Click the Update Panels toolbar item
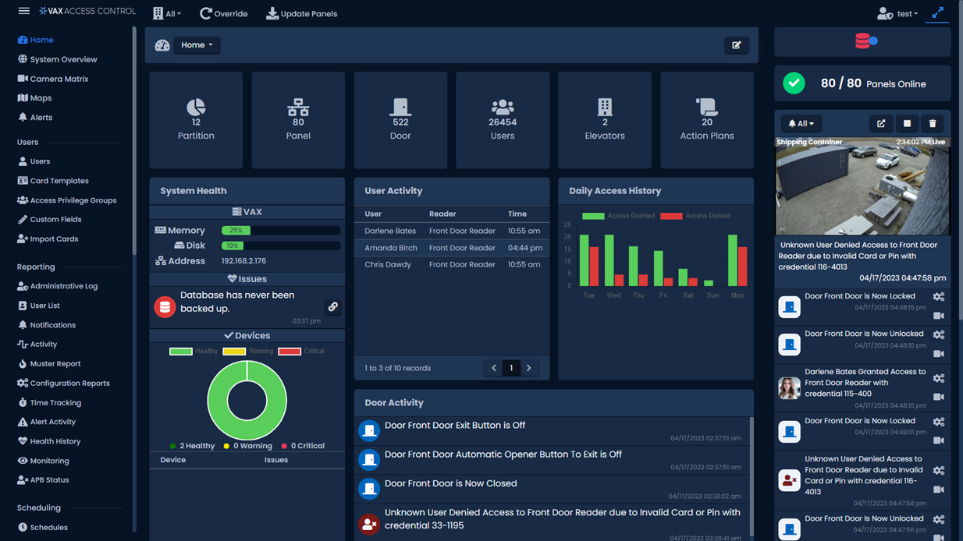963x541 pixels. [301, 13]
